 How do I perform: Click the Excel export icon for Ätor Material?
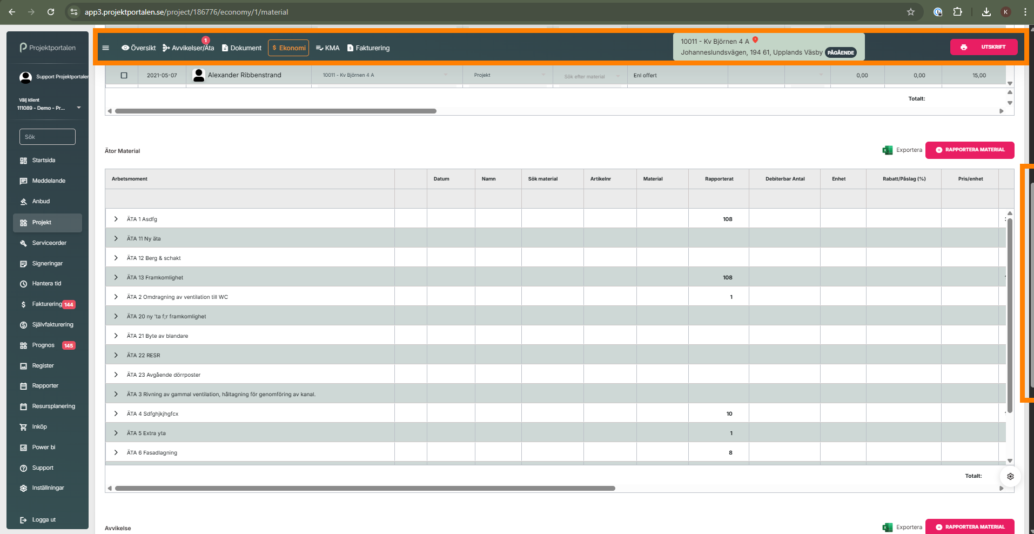click(x=888, y=150)
